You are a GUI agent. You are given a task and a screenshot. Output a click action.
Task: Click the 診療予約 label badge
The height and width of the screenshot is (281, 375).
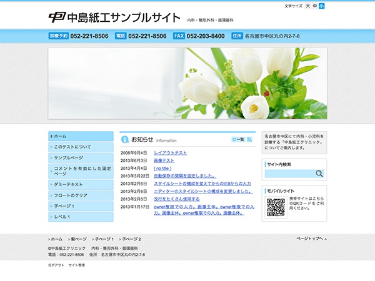coord(59,36)
